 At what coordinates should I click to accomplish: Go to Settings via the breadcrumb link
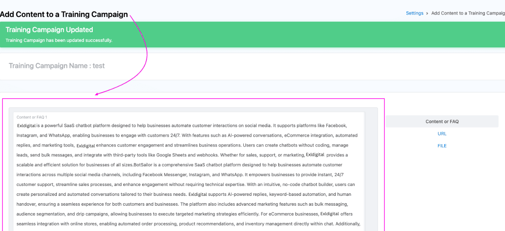tap(415, 13)
